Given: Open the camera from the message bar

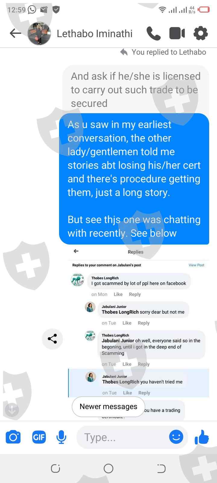Looking at the screenshot, I should (x=13, y=437).
